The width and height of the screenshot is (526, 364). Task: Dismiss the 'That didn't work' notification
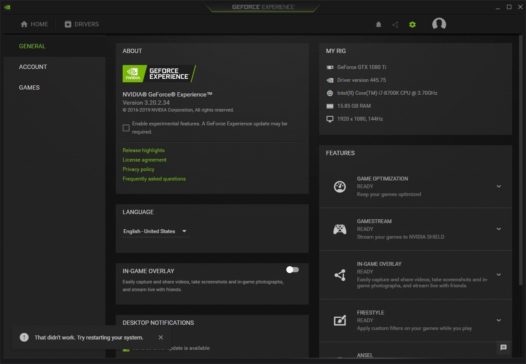point(161,337)
